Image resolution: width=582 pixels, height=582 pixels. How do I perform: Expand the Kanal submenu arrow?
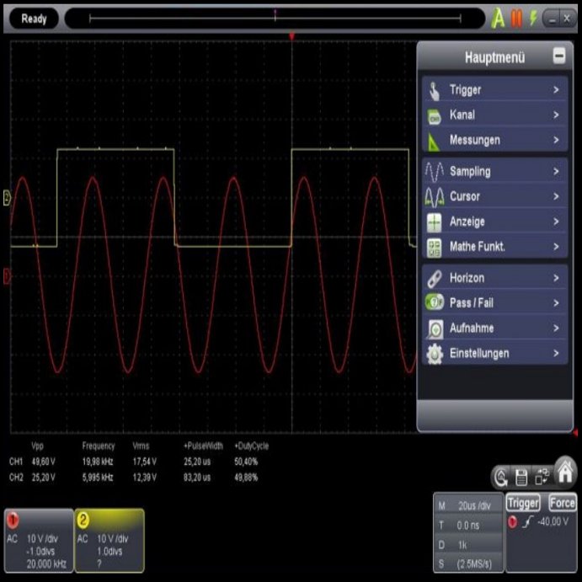pyautogui.click(x=556, y=115)
